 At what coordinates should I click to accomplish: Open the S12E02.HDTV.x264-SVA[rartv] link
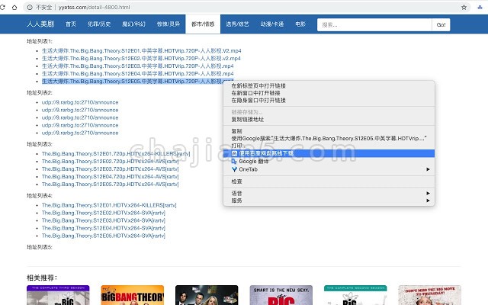(104, 213)
